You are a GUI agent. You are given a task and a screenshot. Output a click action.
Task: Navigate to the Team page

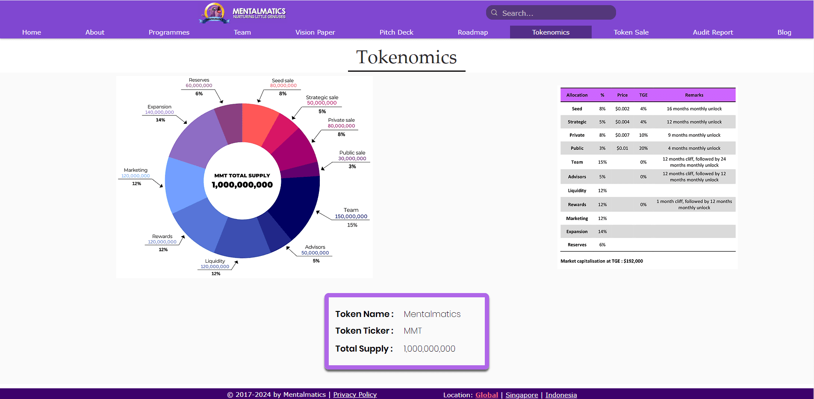(242, 32)
